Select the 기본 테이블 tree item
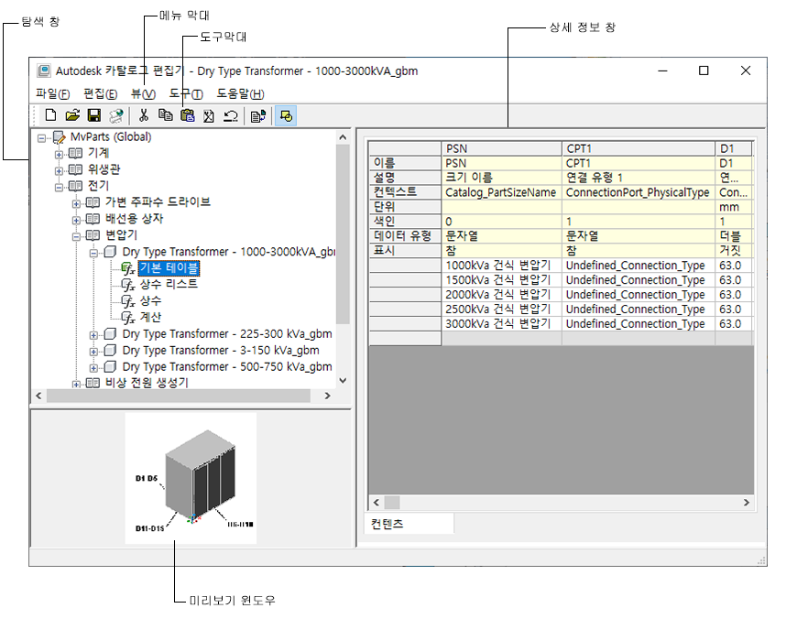Viewport: 797px width, 619px height. (x=169, y=267)
